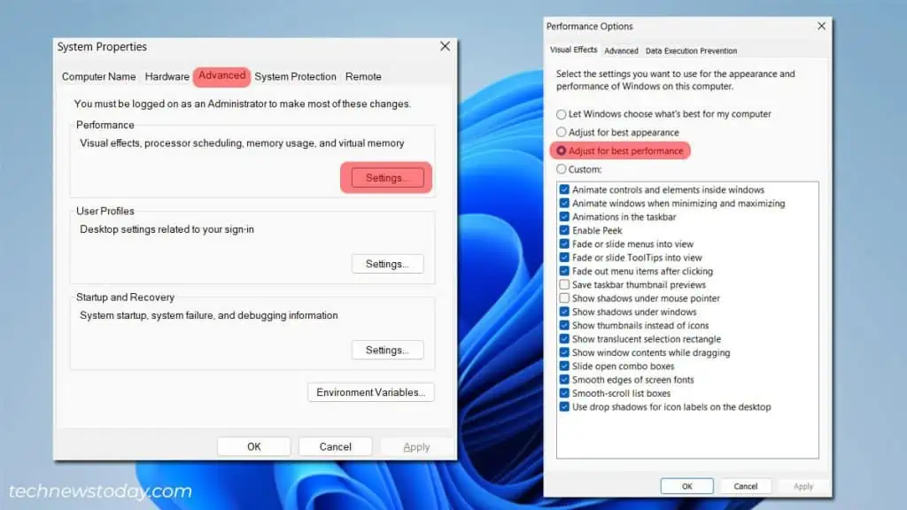Toggle Smooth edges of screen fonts
Viewport: 907px width, 510px height.
564,380
